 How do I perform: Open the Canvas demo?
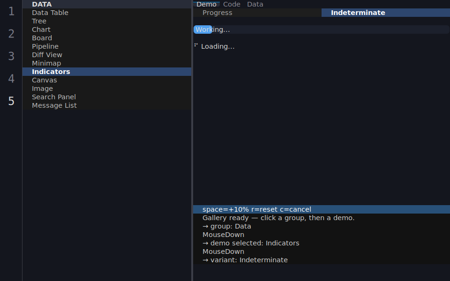(107, 80)
